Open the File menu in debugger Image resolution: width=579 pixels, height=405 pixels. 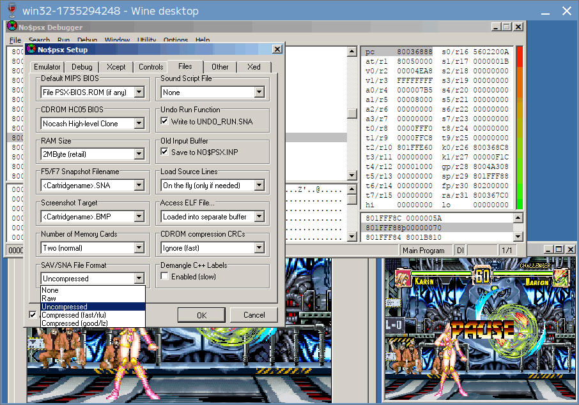[15, 40]
